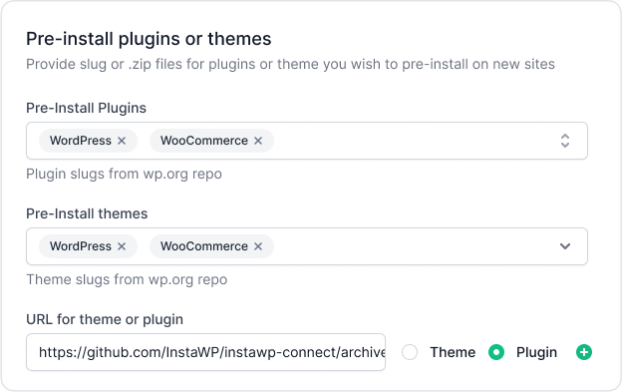The height and width of the screenshot is (392, 622).
Task: Click WordPress chip label in themes field
Action: (x=81, y=246)
